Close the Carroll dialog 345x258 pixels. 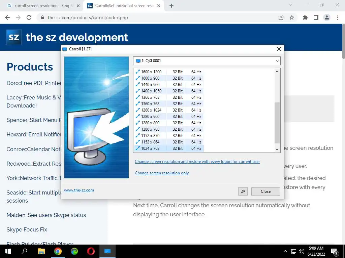pyautogui.click(x=279, y=49)
